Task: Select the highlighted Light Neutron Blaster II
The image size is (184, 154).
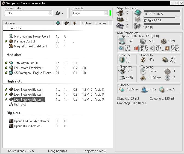Action: coord(29,99)
